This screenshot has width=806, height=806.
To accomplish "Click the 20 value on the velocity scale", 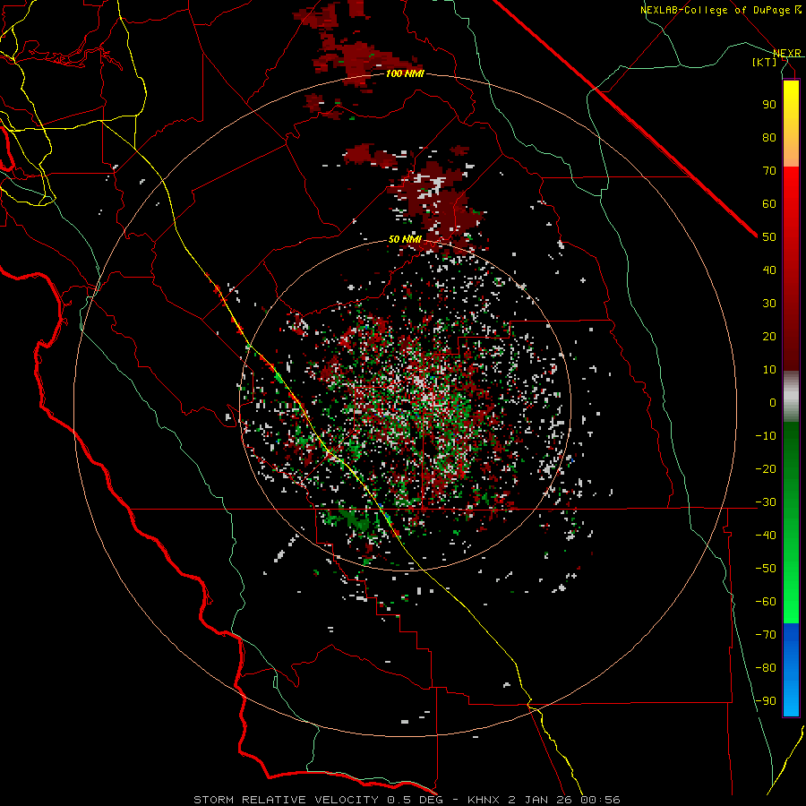I will (x=769, y=336).
